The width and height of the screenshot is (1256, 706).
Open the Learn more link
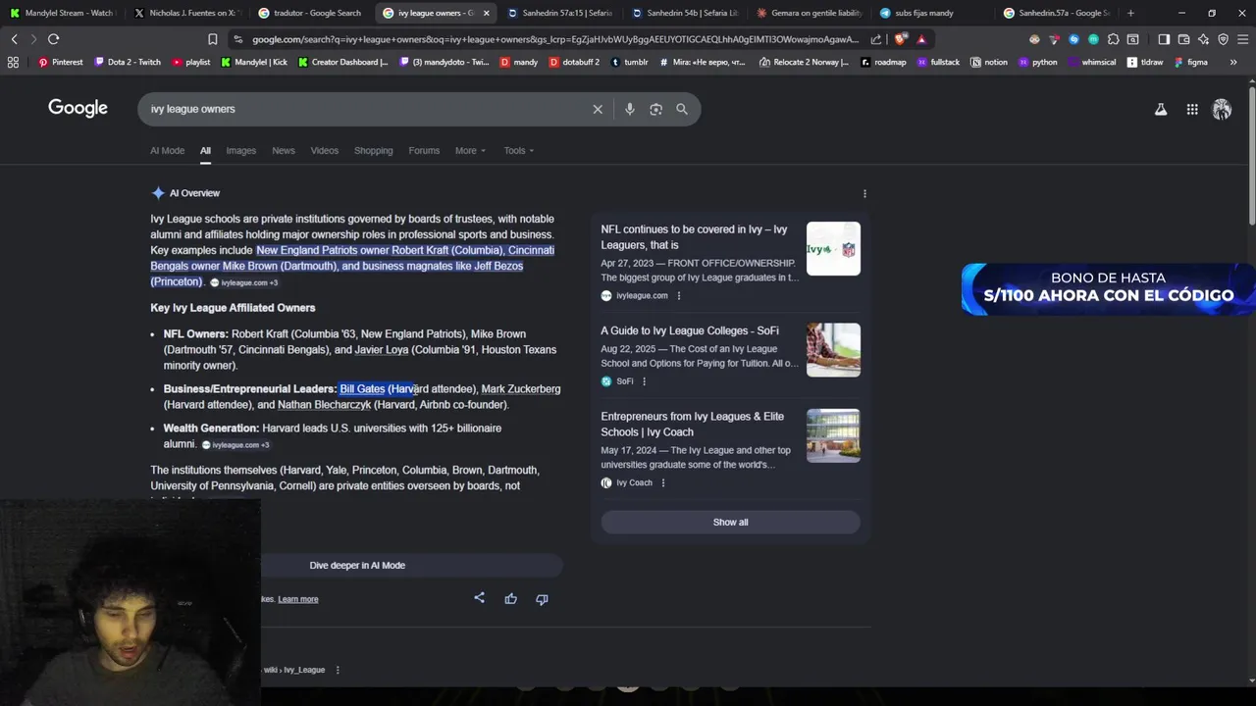297,599
